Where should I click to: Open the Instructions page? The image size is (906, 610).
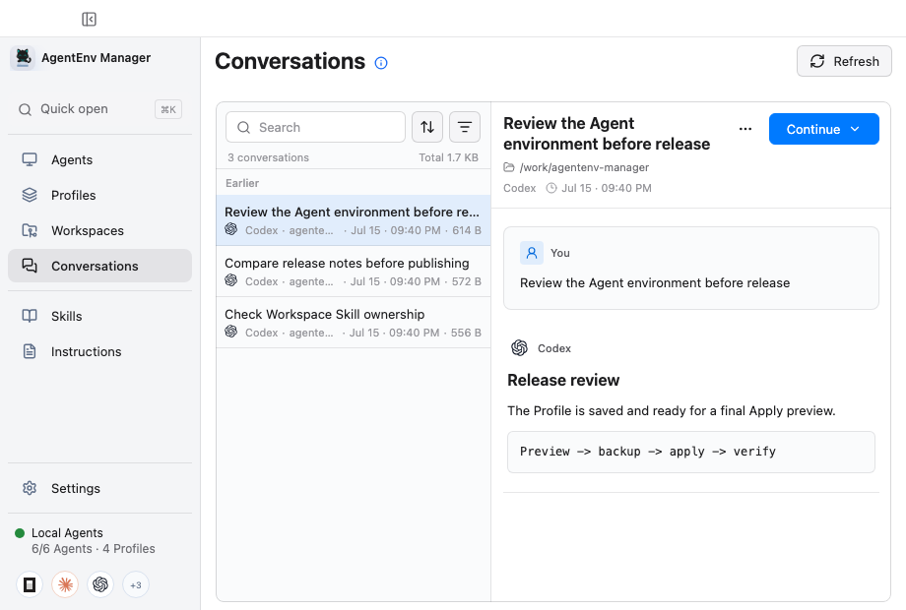(100, 351)
